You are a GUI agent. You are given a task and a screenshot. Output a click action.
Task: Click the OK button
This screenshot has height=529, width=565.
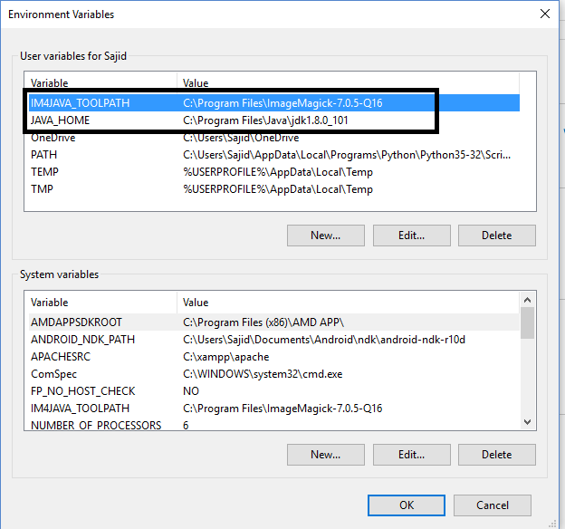click(x=407, y=505)
